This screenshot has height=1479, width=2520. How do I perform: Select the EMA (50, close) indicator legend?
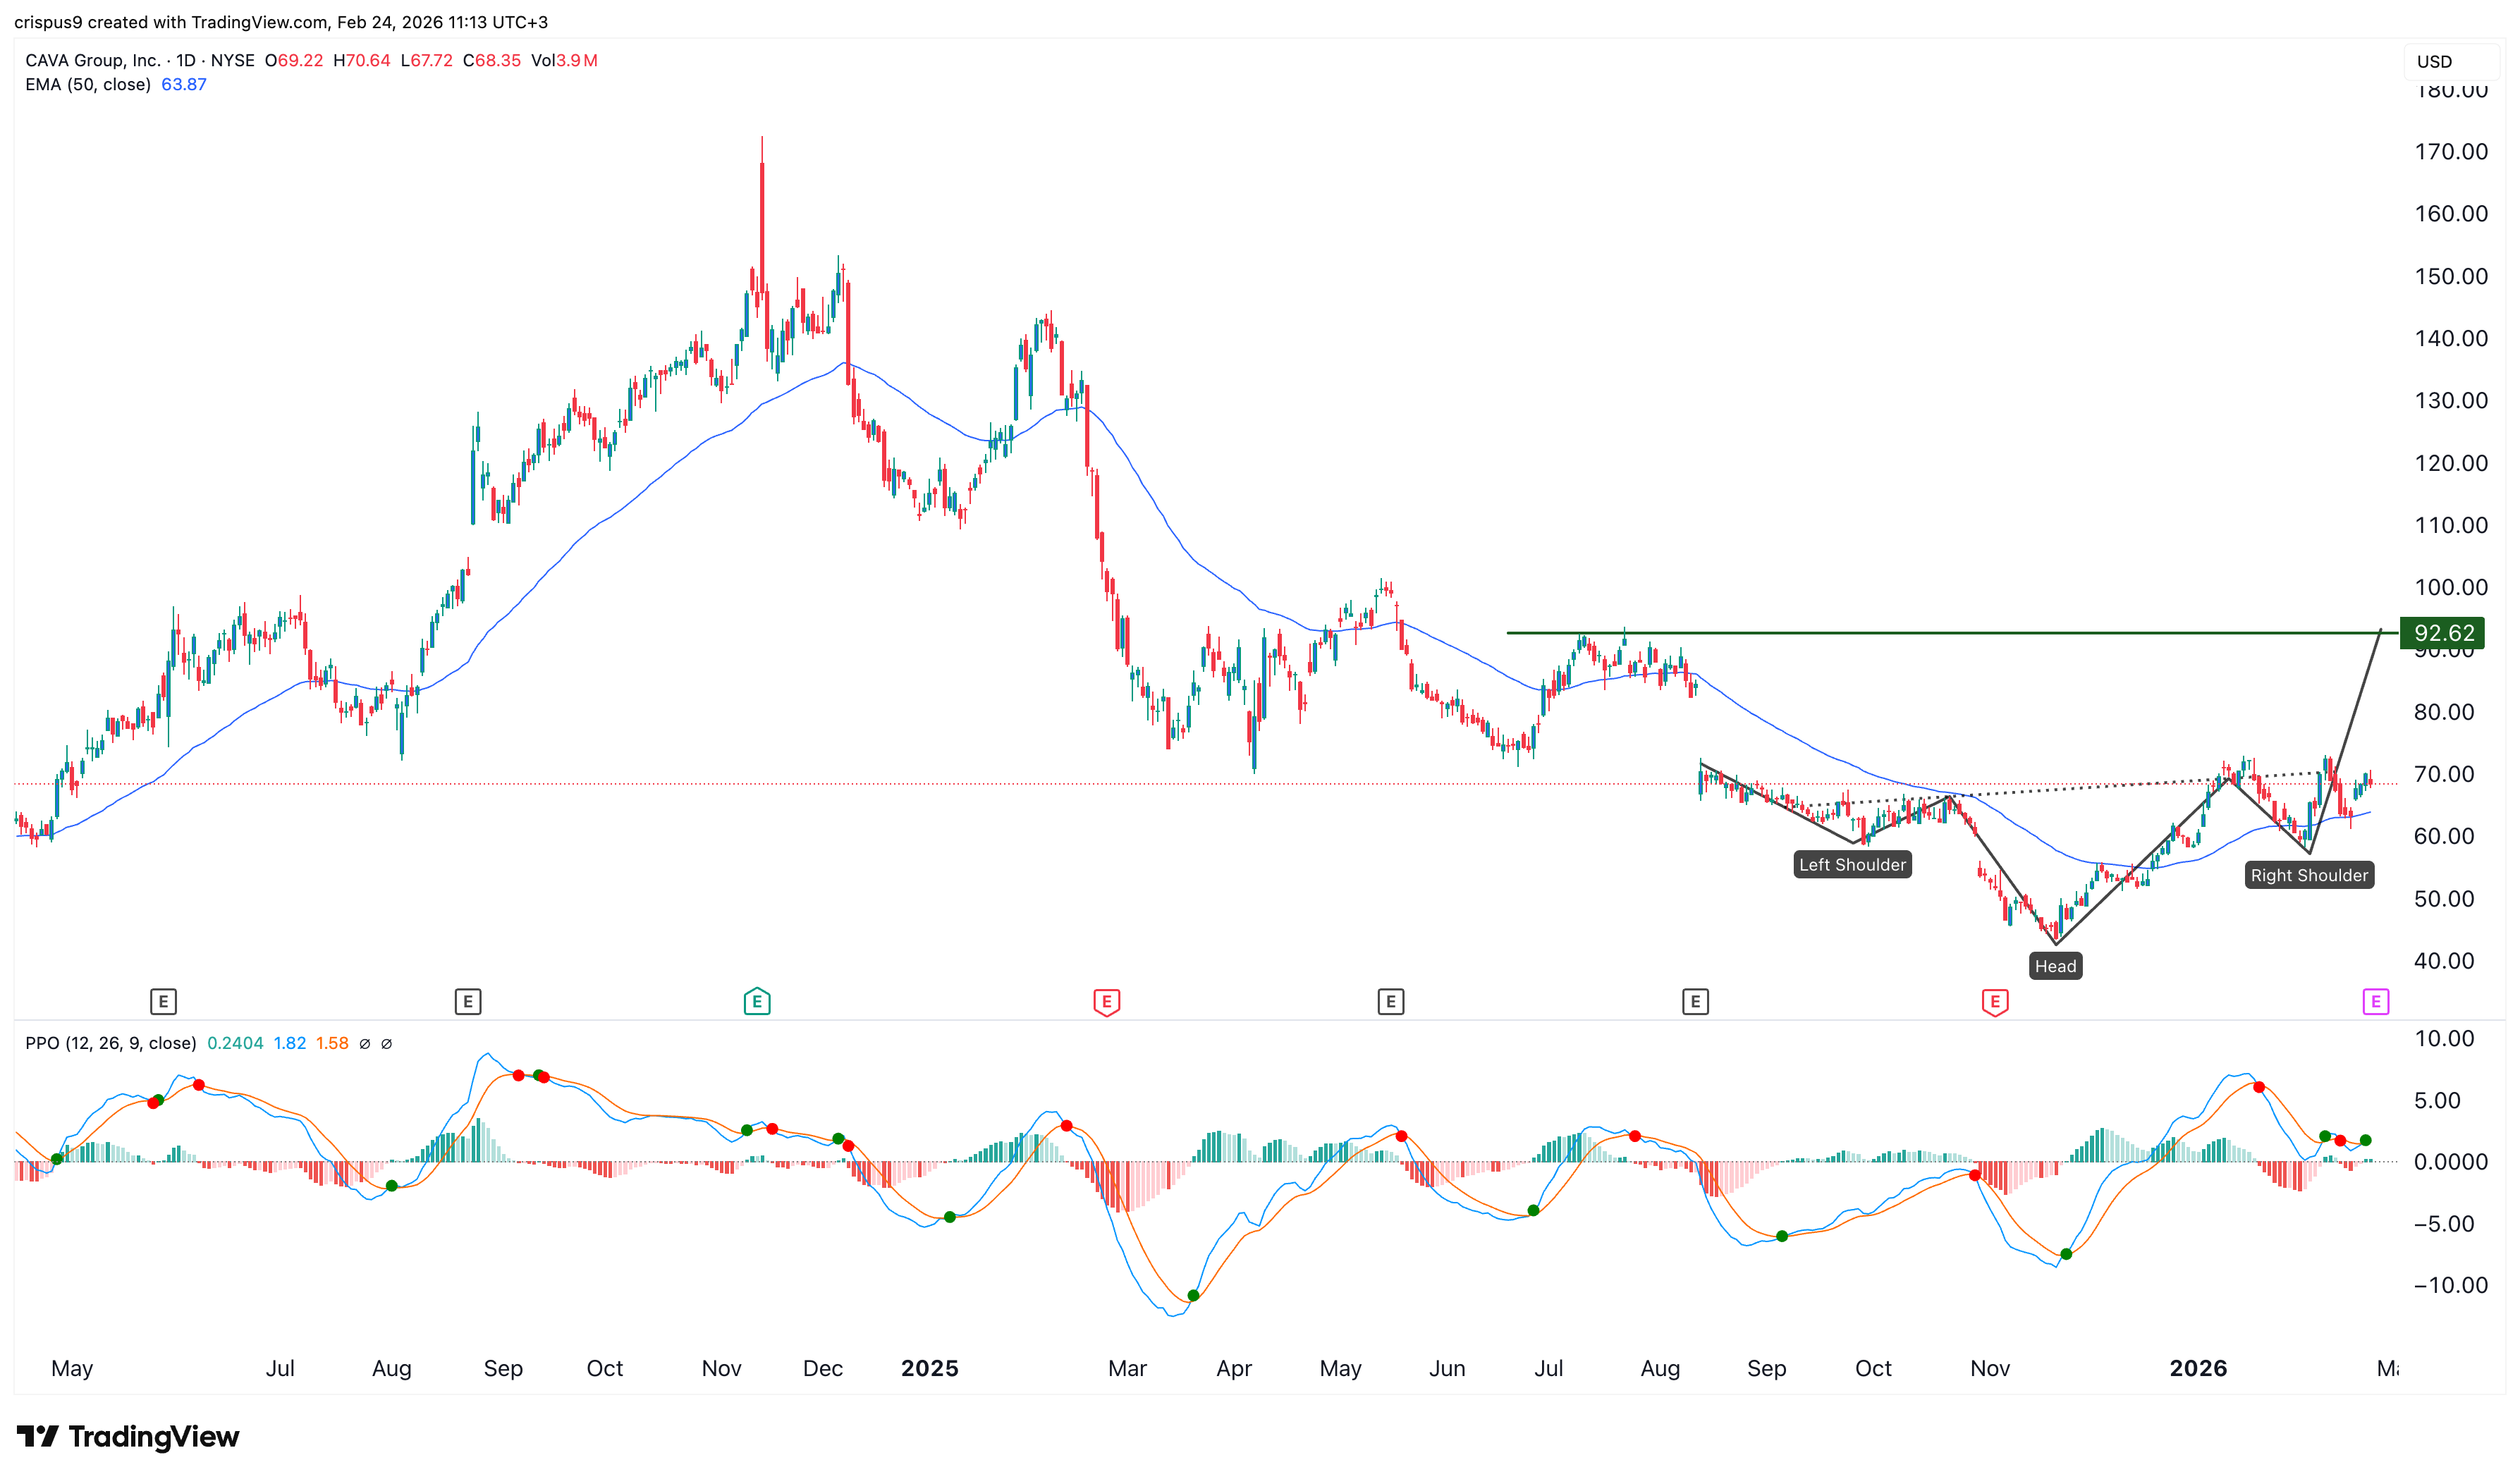[88, 85]
